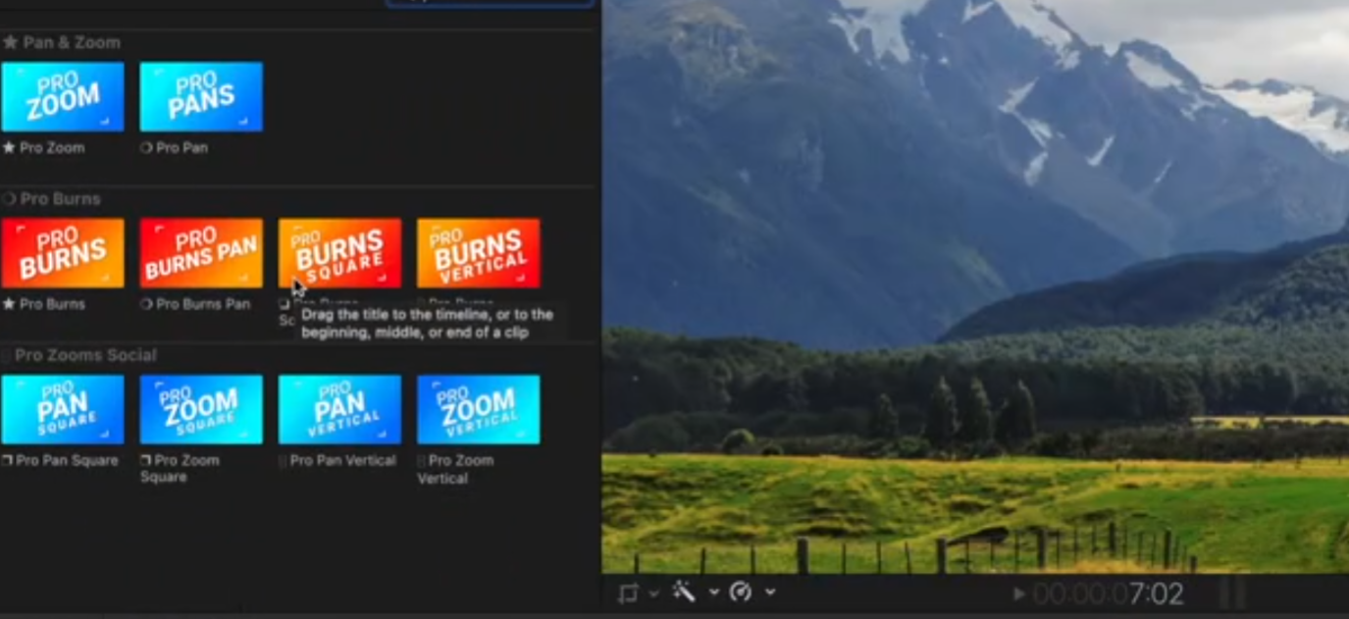
Task: Select the Pro Burns Square thumbnail
Action: point(339,253)
